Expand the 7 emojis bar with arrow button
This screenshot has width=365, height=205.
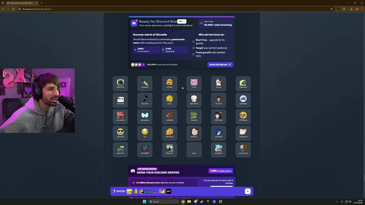(x=248, y=191)
